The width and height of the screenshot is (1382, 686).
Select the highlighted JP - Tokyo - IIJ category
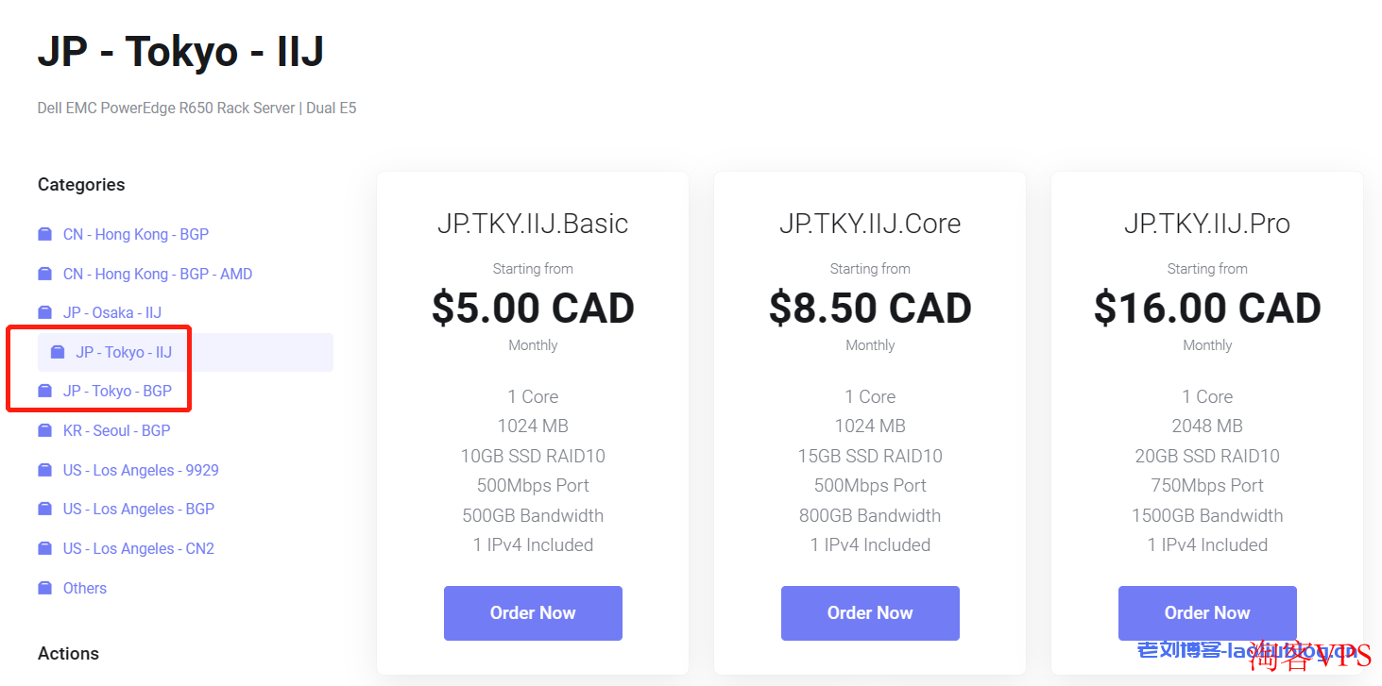185,352
